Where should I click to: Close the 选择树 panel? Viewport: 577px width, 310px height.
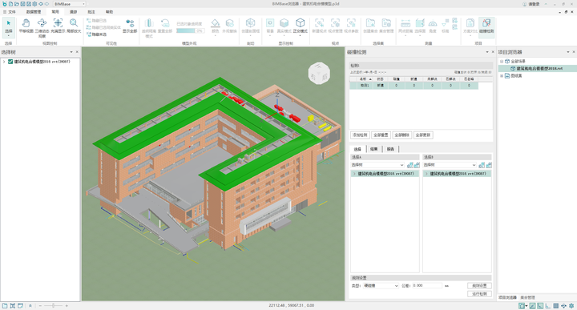click(x=77, y=52)
